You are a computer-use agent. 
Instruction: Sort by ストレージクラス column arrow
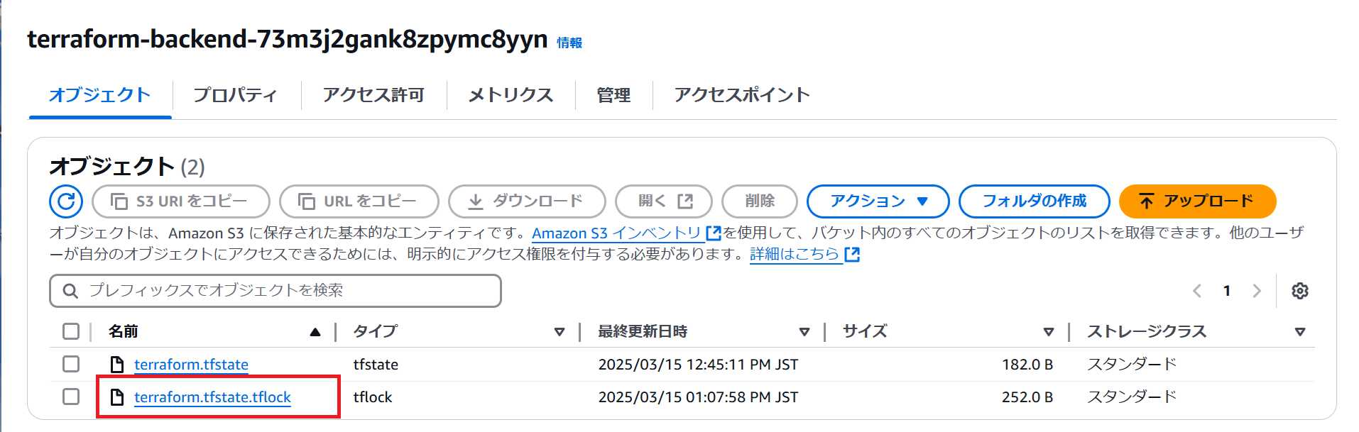(1300, 332)
